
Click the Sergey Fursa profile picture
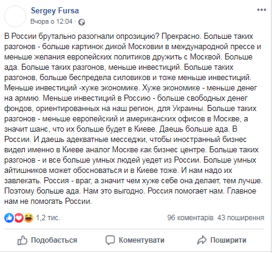tap(15, 16)
